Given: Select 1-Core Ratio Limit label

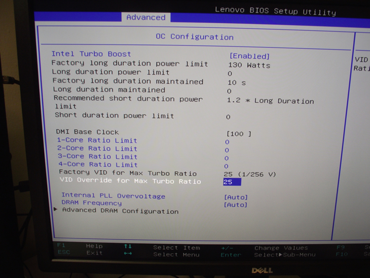Looking at the screenshot, I should pyautogui.click(x=97, y=140).
